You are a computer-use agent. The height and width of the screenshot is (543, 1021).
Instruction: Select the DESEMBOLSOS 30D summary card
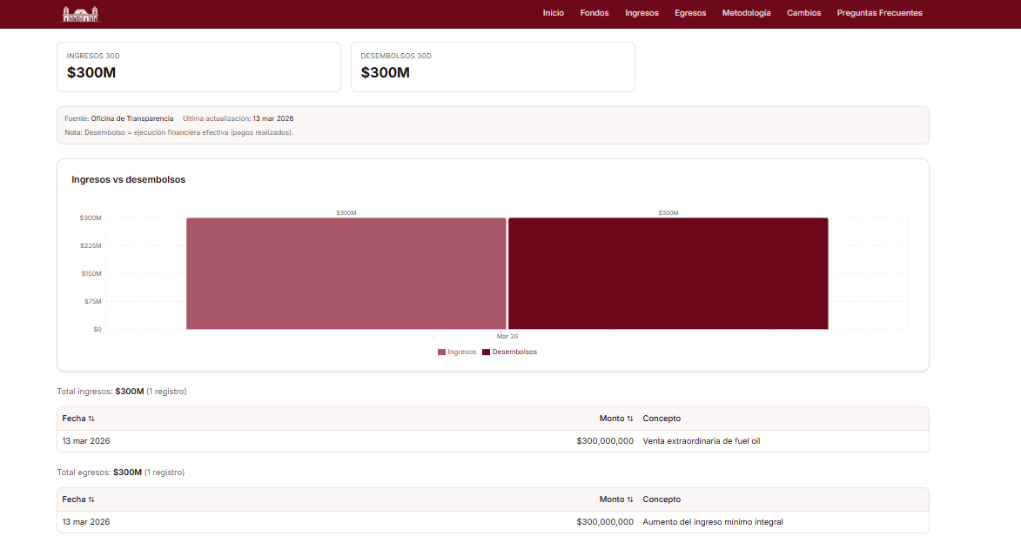click(x=493, y=66)
